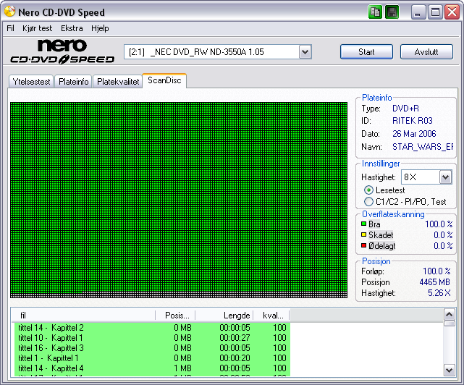Click the green Bra legend square
Viewport: 464px width, 385px height.
[364, 224]
